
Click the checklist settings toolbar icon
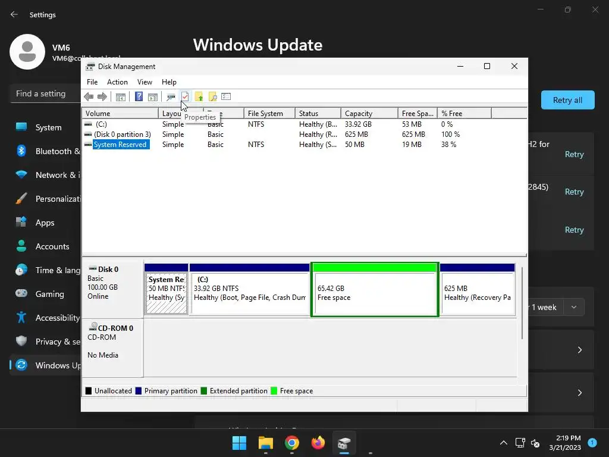point(226,96)
